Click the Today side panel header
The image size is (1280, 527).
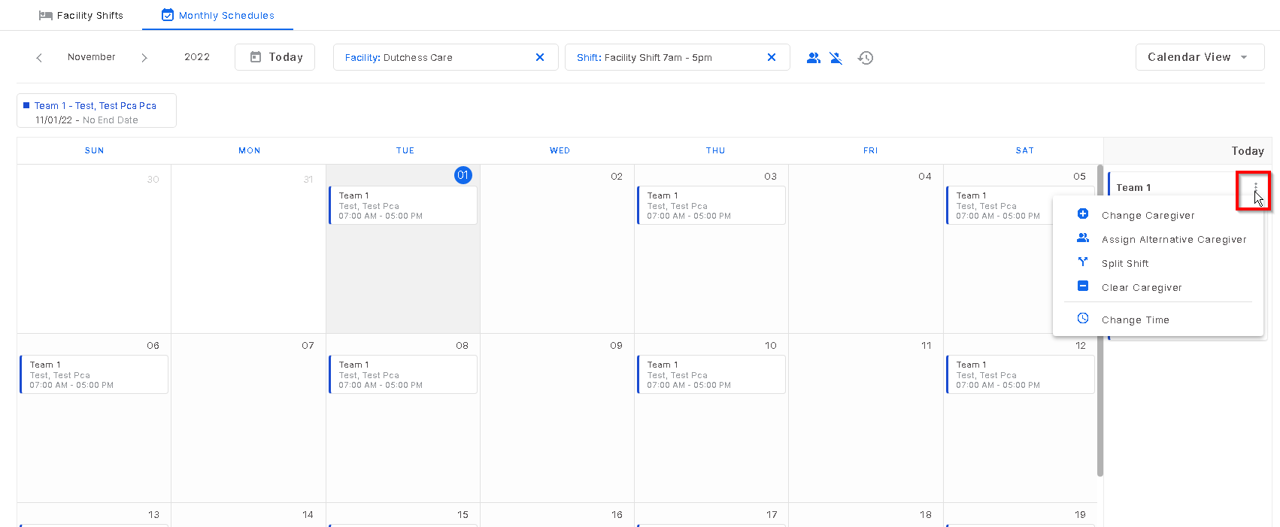[x=1248, y=151]
